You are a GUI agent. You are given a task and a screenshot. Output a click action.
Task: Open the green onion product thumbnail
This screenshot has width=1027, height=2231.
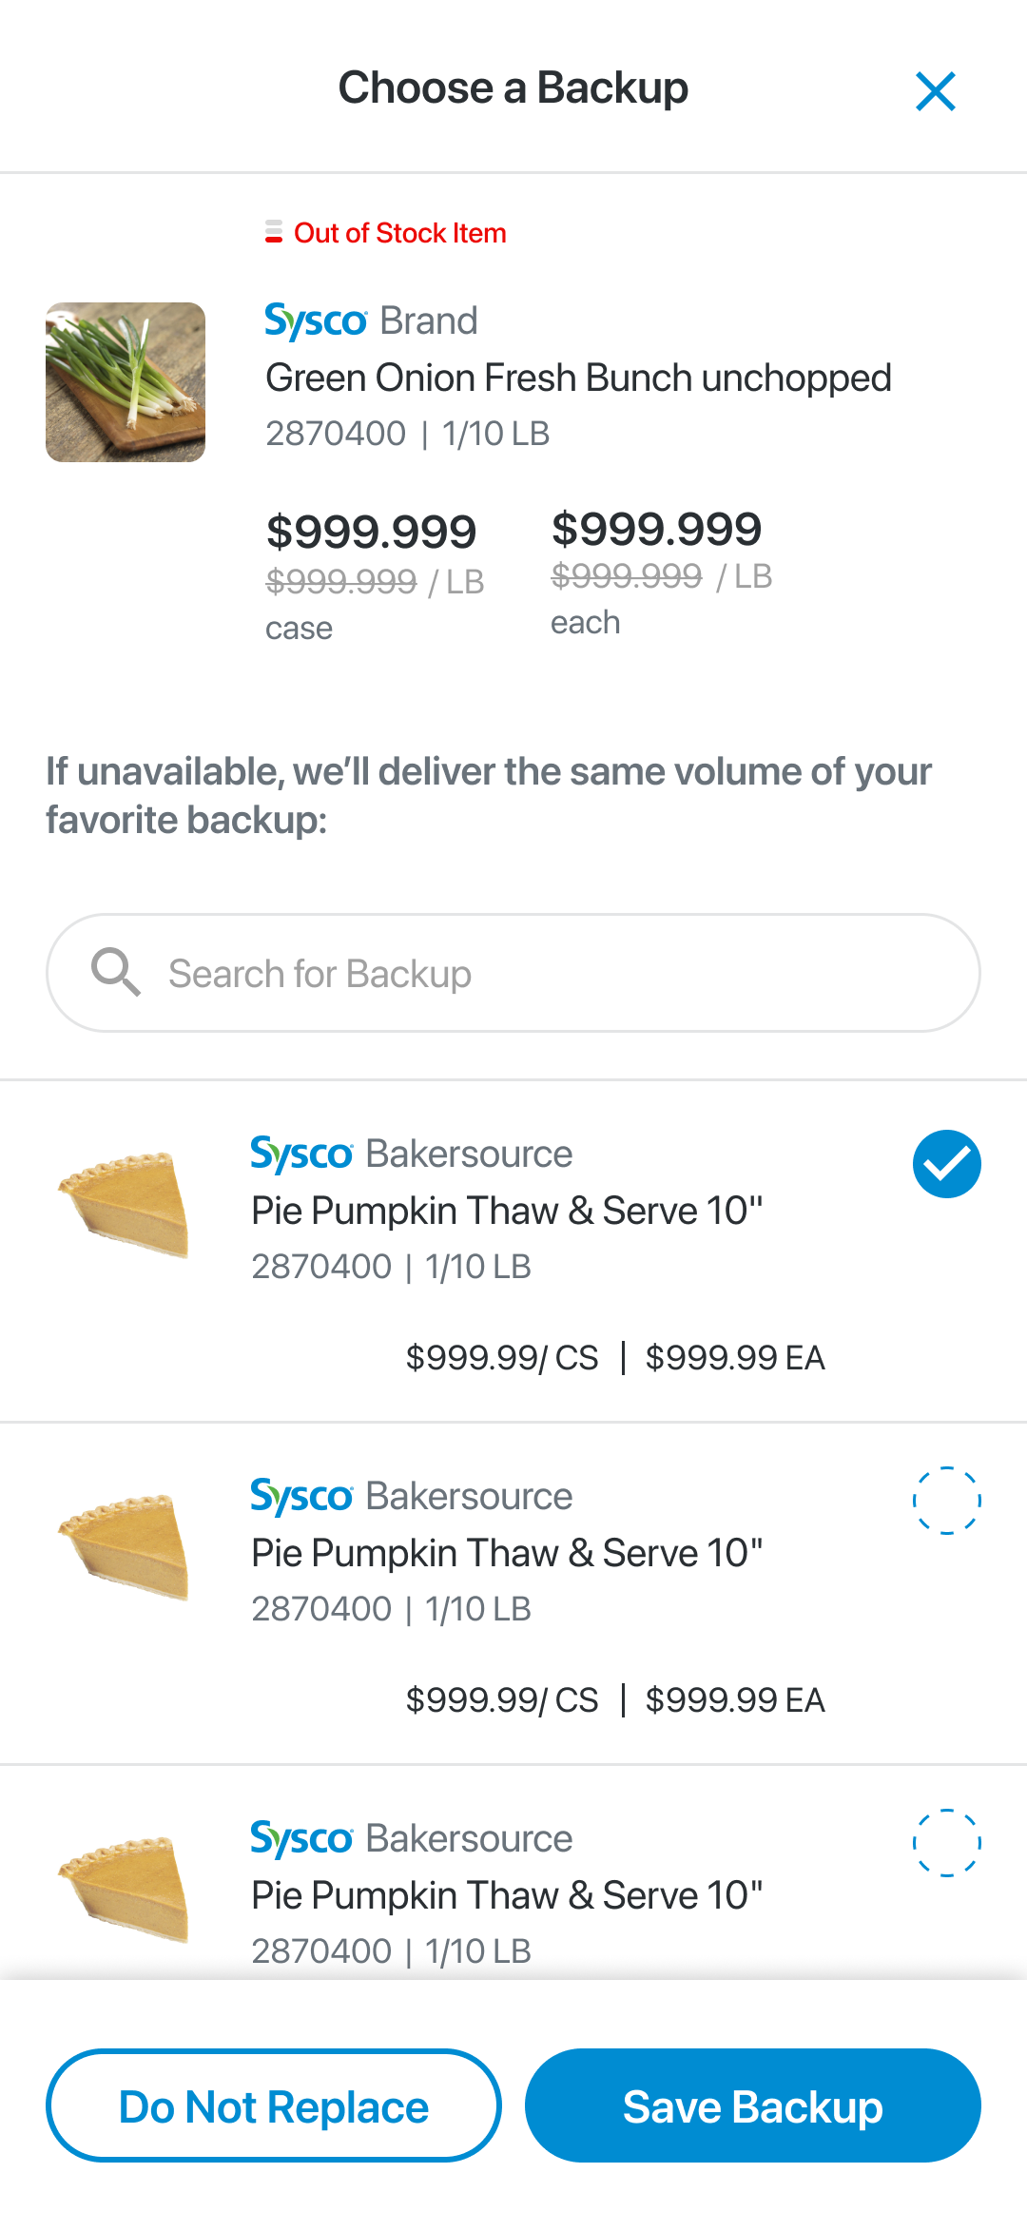pos(126,382)
